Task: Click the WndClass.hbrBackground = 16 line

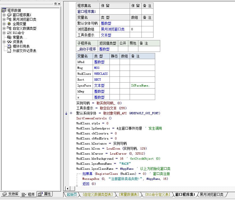Action: pos(118,159)
